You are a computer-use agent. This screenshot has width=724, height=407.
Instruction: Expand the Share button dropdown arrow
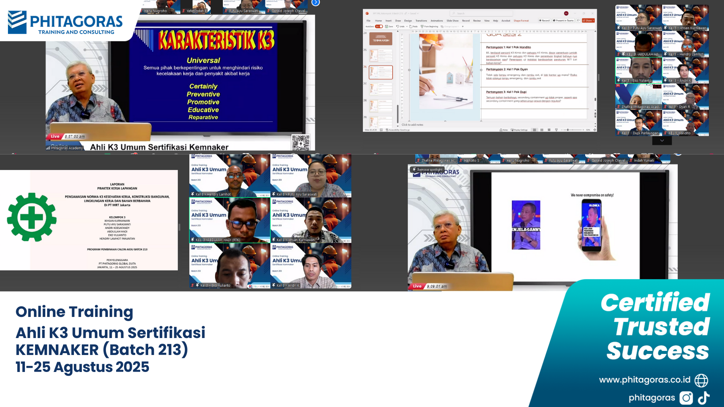(x=593, y=21)
